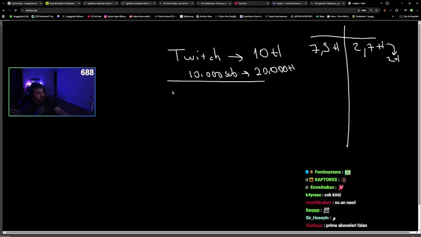Screen dimensions: 421x237
Task: Open the S Sport Plus bookmark
Action: [226, 16]
